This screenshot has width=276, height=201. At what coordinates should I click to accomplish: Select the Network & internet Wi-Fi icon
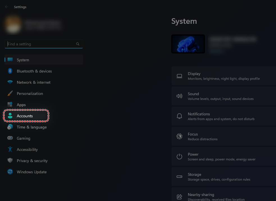coord(10,82)
